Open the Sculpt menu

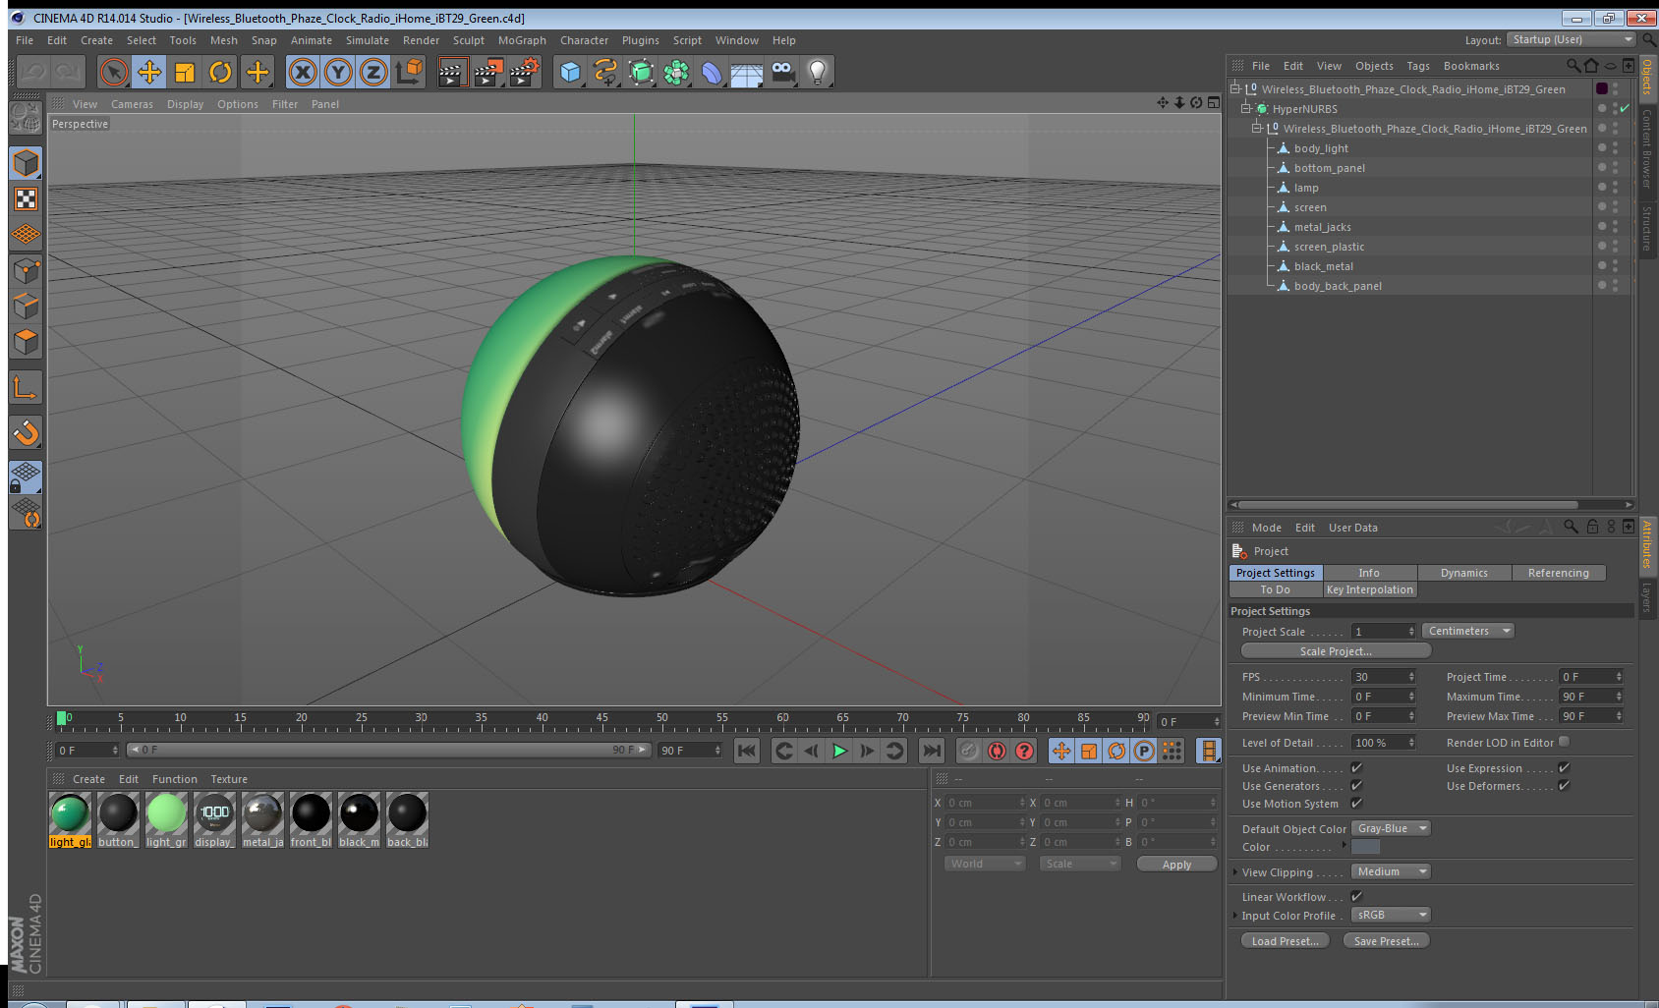469,40
